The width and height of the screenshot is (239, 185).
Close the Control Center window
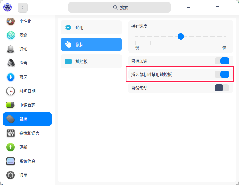[232, 8]
